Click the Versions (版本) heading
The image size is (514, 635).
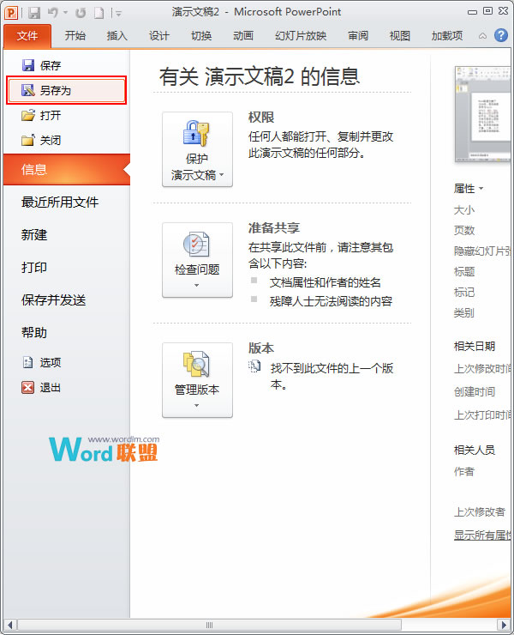coord(261,348)
